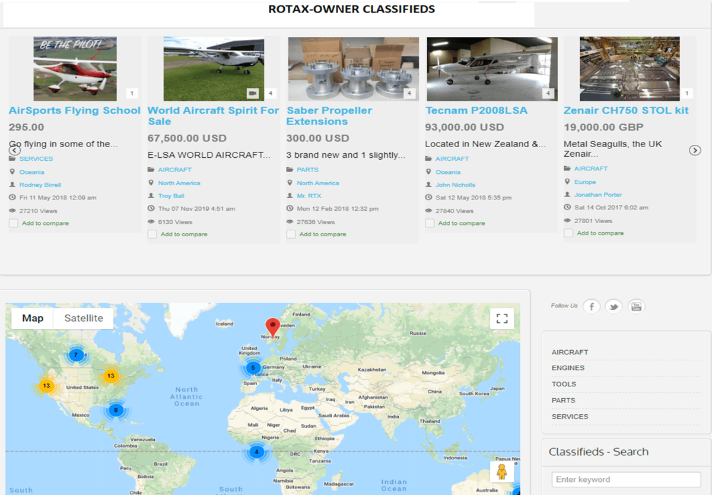Open PARTS category link on Saber Propeller listing
This screenshot has width=712, height=495.
tap(308, 170)
